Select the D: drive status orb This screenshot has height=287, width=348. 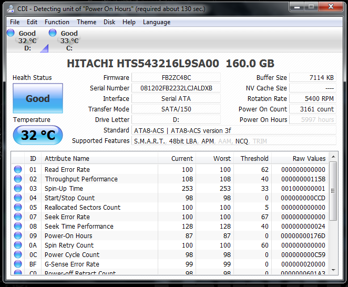(x=11, y=33)
